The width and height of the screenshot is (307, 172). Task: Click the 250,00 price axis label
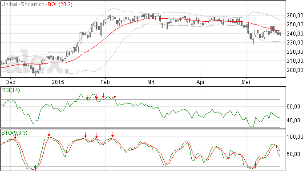[x=295, y=24]
